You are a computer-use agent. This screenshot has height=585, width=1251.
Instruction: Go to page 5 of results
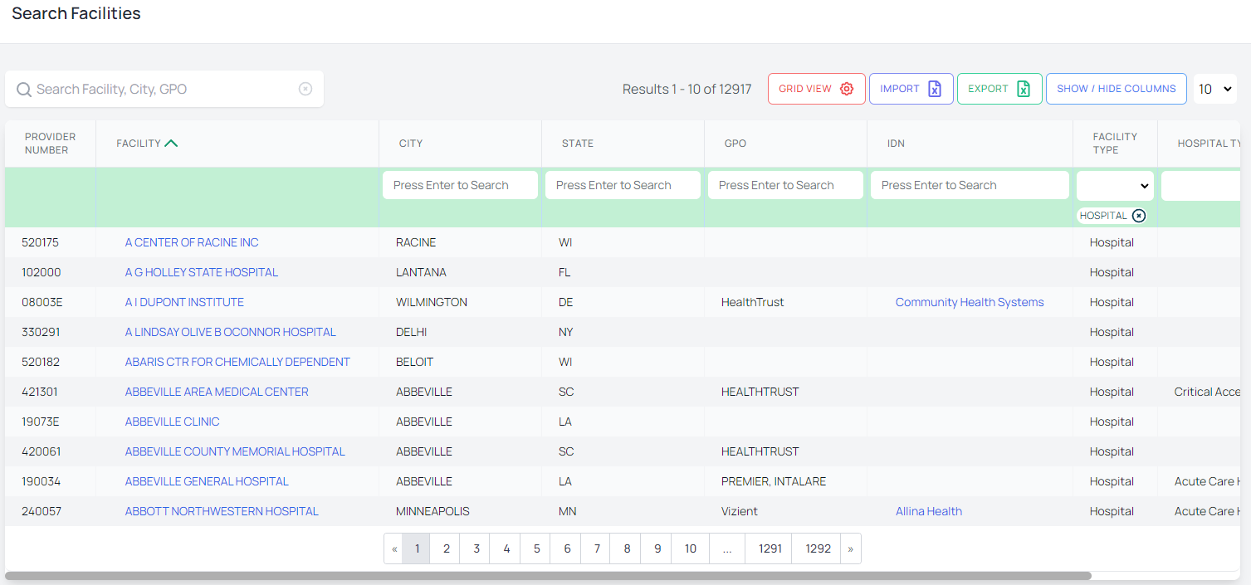click(537, 548)
